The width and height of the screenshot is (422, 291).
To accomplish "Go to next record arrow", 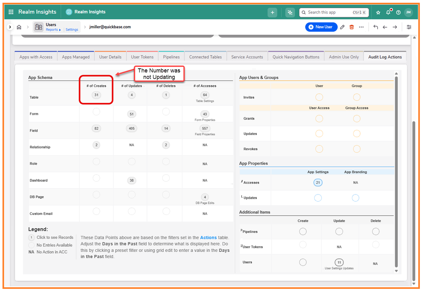I will (x=395, y=27).
